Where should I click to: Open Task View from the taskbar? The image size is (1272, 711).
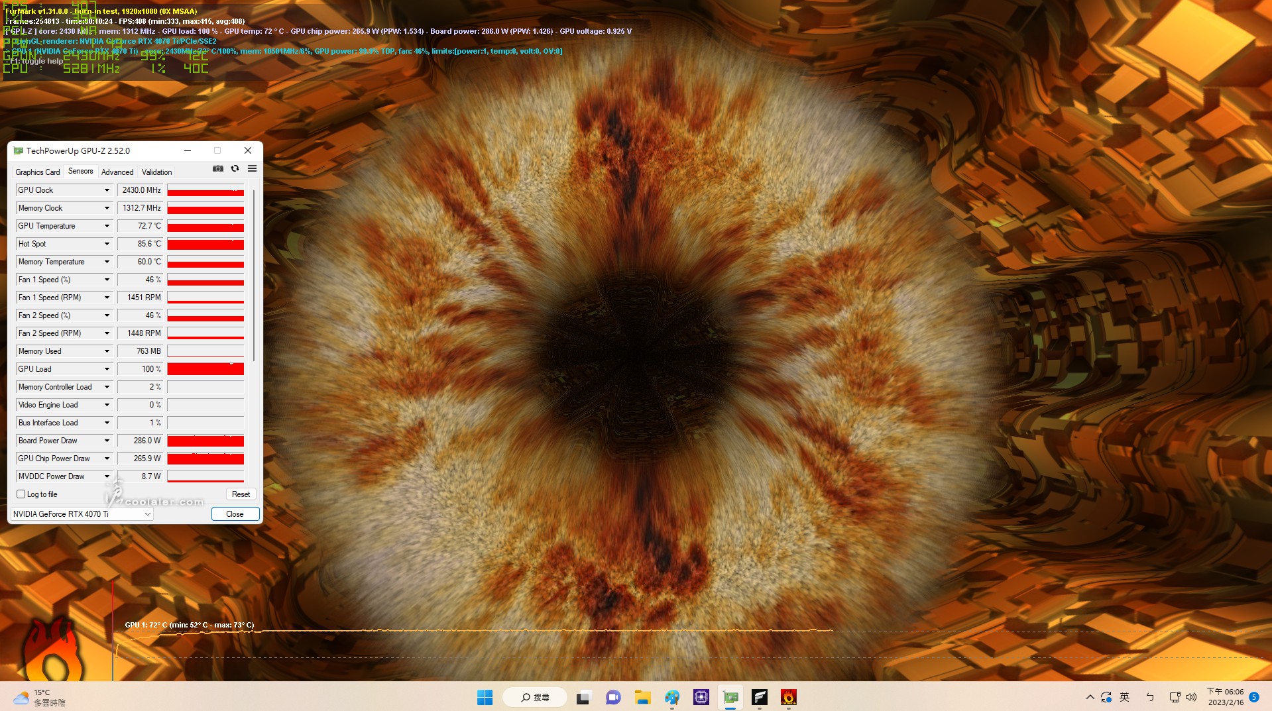(x=583, y=697)
